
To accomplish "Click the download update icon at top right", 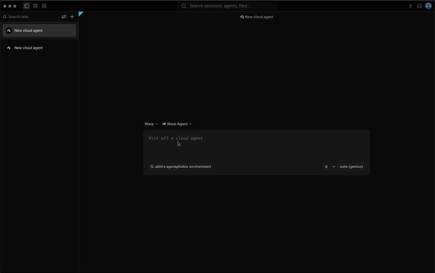I will (411, 6).
